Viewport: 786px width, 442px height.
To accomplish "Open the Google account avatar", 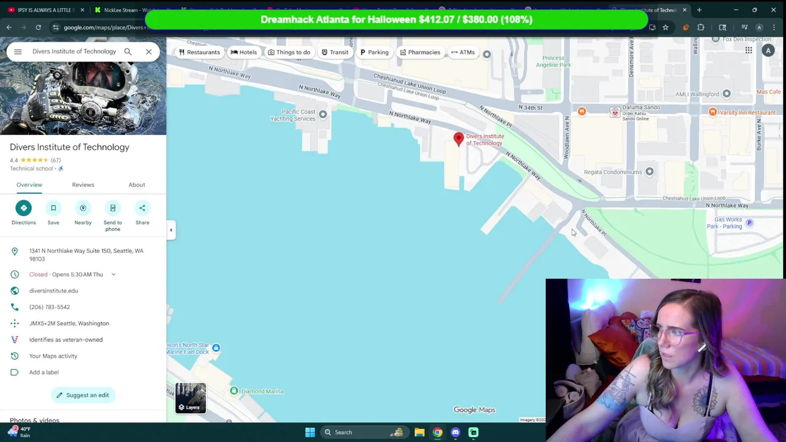I will pos(768,51).
